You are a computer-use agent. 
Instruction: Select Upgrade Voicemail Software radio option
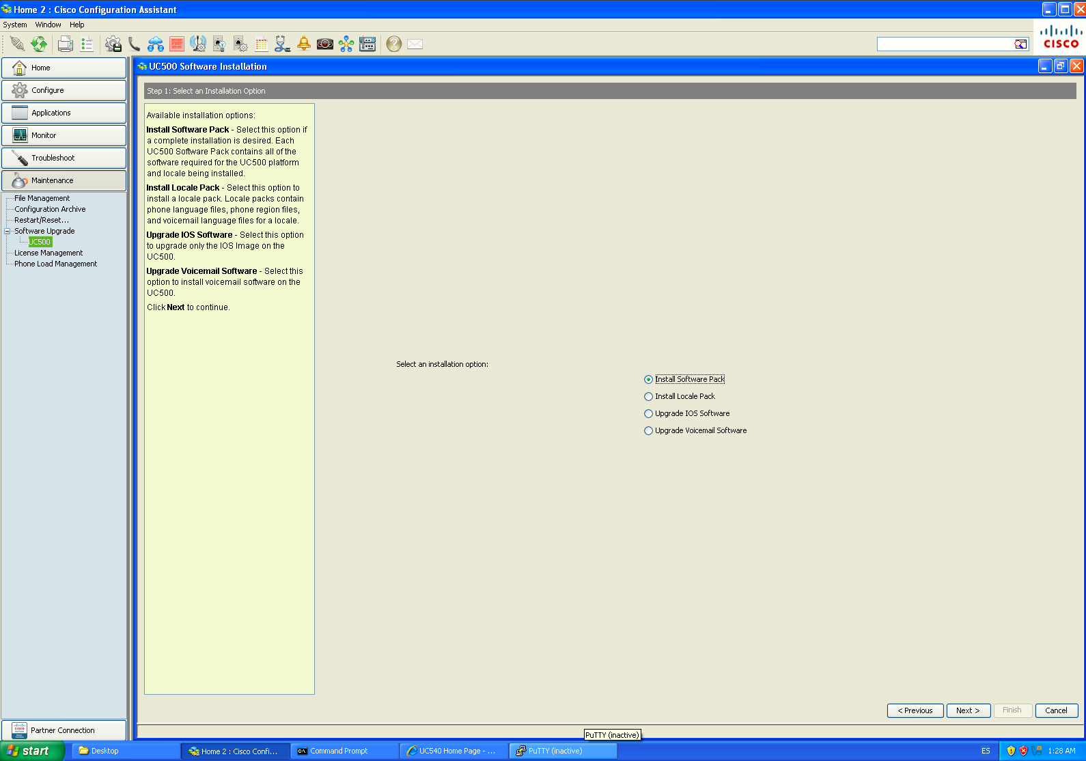pyautogui.click(x=695, y=430)
